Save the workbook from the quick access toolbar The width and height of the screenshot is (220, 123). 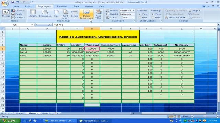[x=13, y=2]
